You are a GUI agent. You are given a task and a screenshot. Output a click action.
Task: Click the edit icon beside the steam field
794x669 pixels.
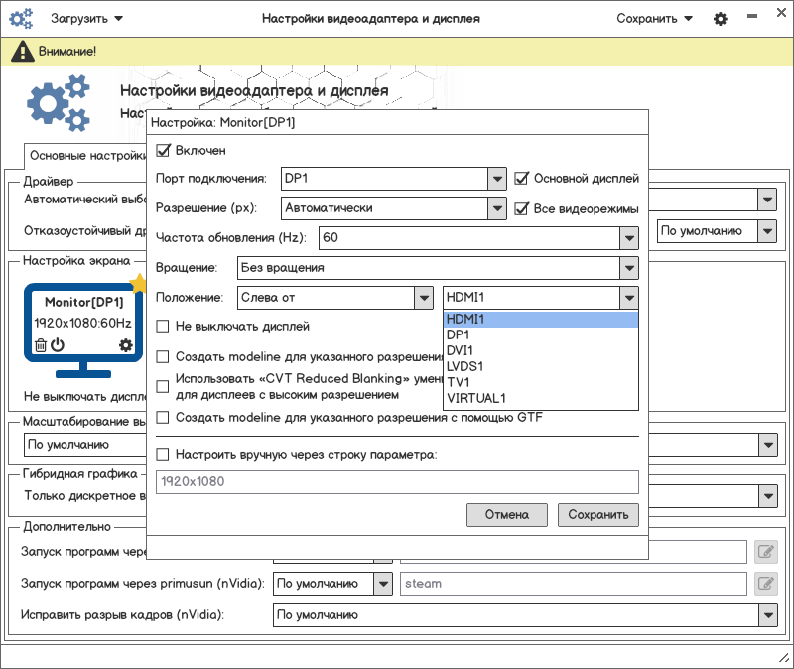coord(764,584)
